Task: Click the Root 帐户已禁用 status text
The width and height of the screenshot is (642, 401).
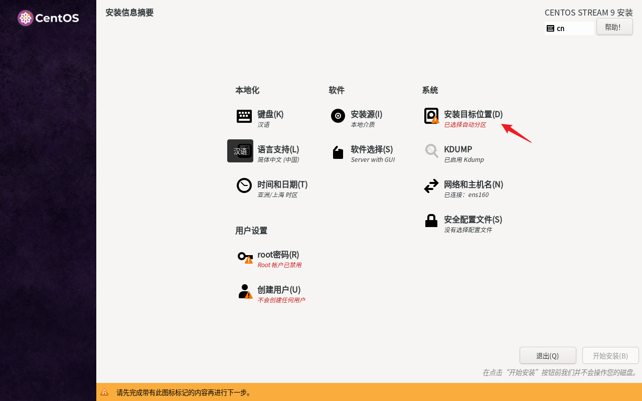Action: point(279,265)
